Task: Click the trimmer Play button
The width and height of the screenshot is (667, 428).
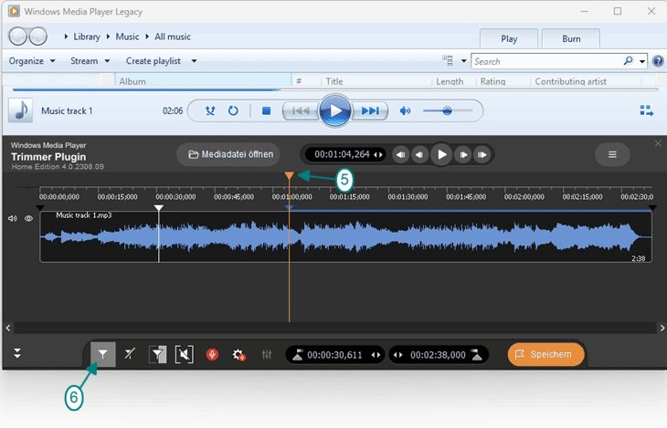Action: coord(442,155)
